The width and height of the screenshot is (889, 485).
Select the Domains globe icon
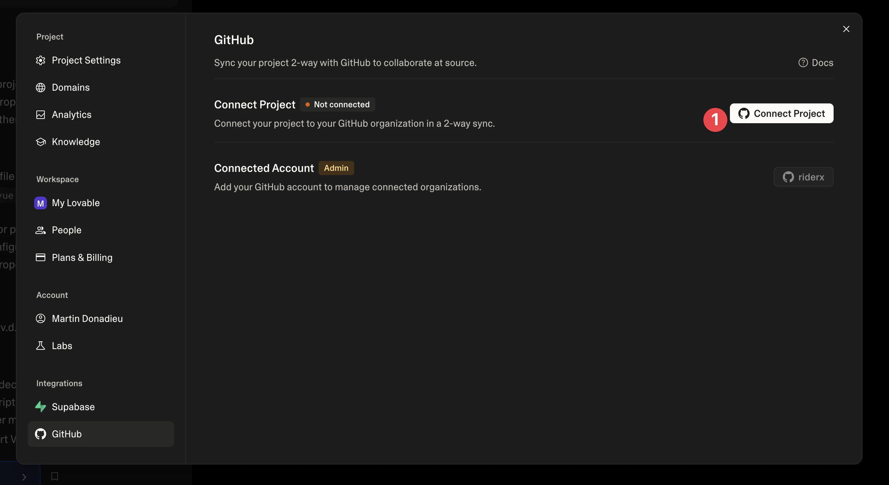tap(41, 87)
